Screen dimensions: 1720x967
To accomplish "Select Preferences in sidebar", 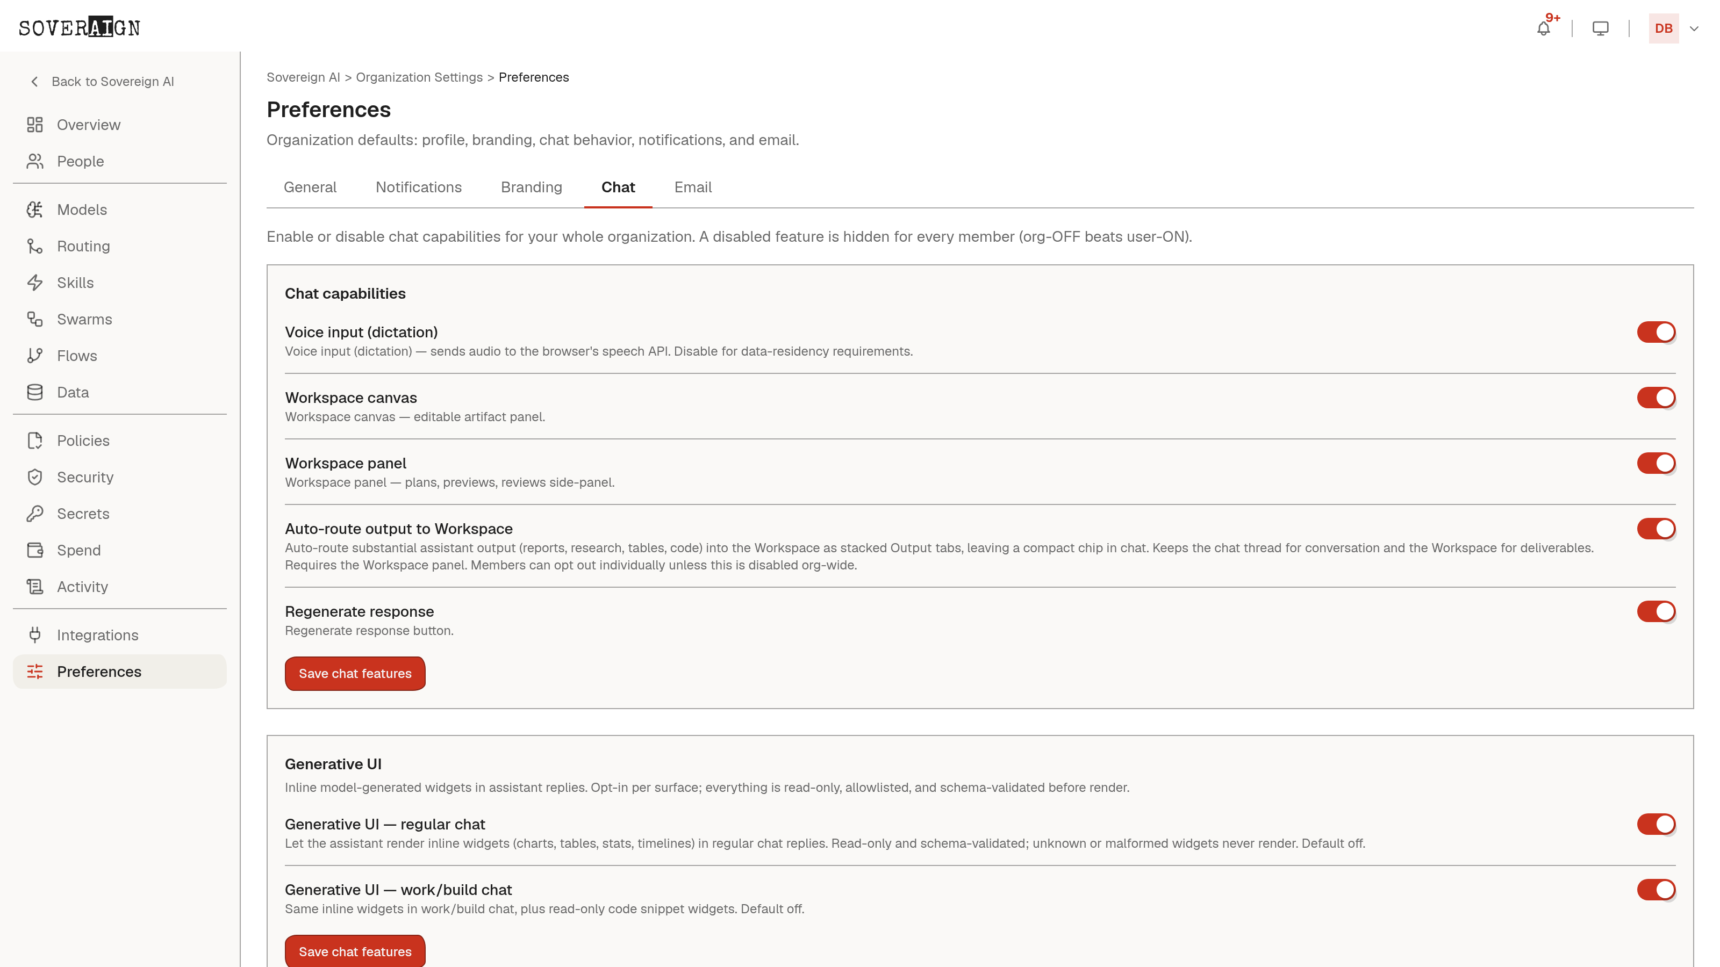I will [x=119, y=672].
